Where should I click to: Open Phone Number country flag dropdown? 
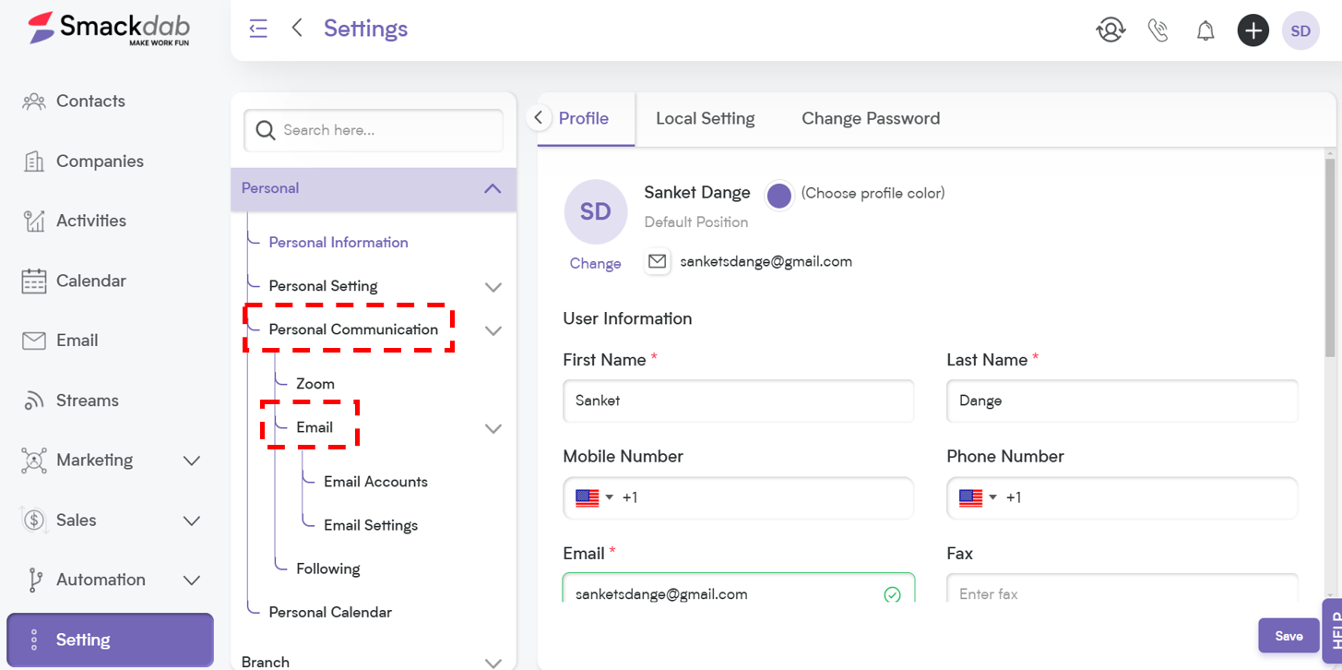[x=978, y=497]
